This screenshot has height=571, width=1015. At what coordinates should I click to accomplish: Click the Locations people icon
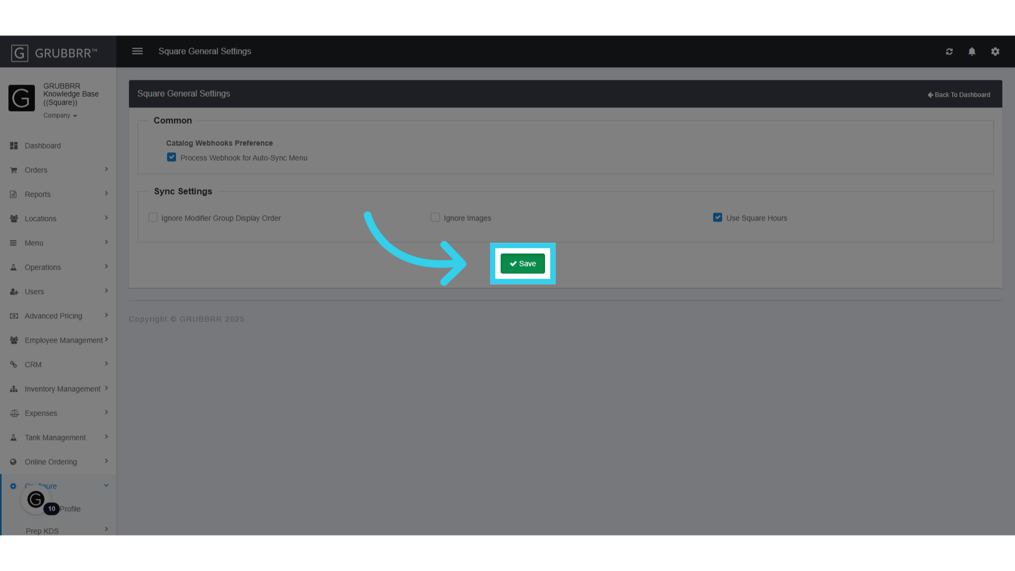(14, 218)
